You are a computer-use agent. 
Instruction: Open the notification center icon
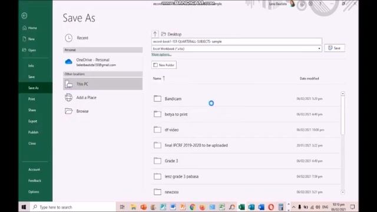click(352, 207)
